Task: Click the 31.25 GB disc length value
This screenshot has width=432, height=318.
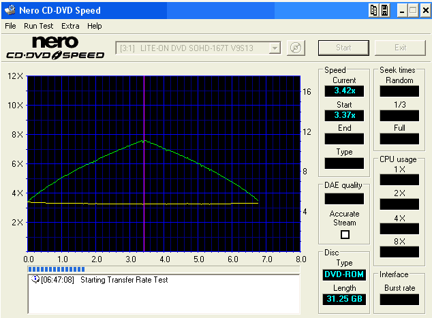Action: point(344,299)
